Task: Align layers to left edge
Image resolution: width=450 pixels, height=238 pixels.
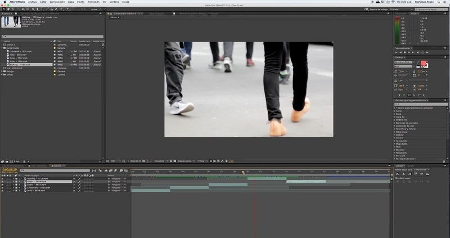Action: [x=398, y=174]
